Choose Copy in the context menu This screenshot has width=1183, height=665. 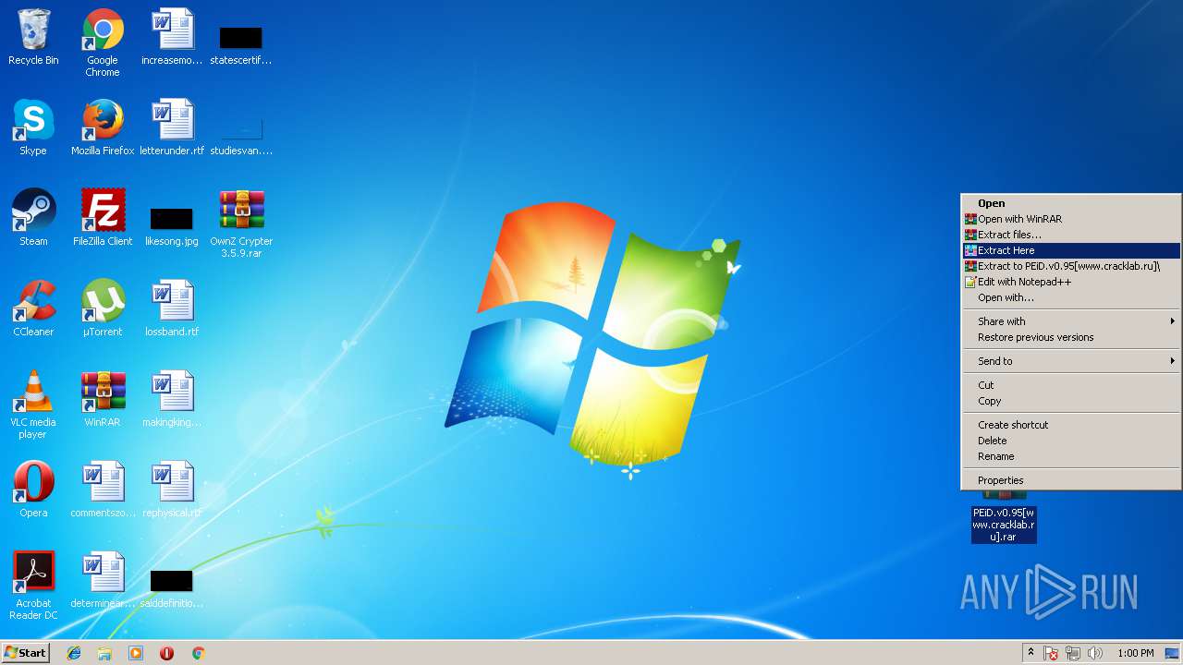click(x=1071, y=401)
